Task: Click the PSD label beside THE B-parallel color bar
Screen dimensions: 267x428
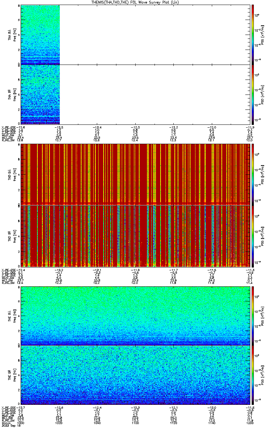Action: click(x=262, y=375)
